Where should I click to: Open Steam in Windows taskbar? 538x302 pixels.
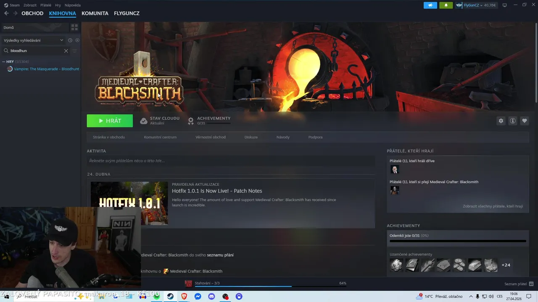point(170,297)
